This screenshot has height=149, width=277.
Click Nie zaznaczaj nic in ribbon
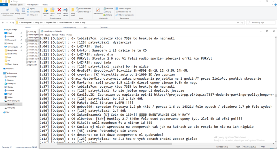pos(123,12)
